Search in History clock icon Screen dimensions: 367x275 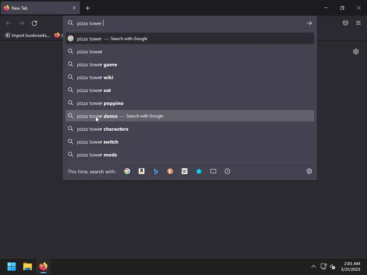227,171
